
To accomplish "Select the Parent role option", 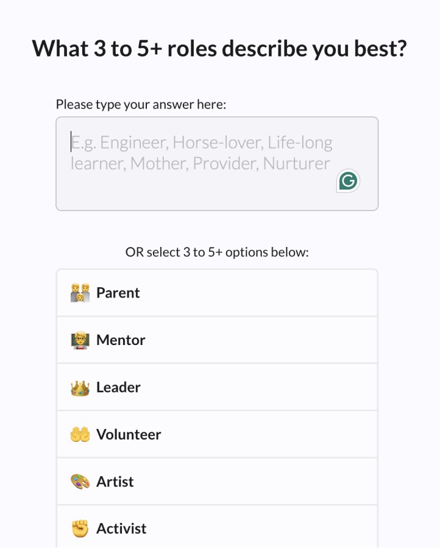I will 217,292.
